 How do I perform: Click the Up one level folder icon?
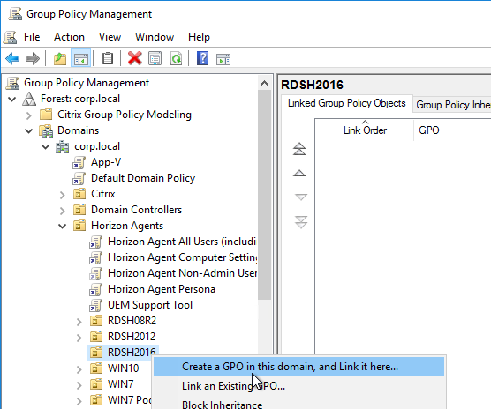[x=60, y=58]
